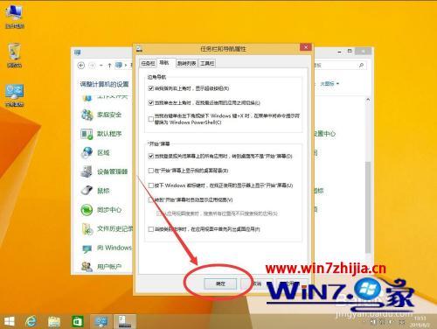
Task: Switch to the Control Panel taskbar window
Action: tap(101, 321)
